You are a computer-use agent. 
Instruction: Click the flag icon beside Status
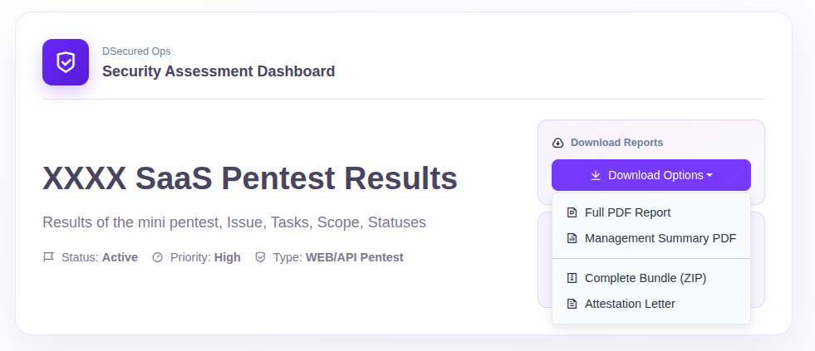click(48, 257)
